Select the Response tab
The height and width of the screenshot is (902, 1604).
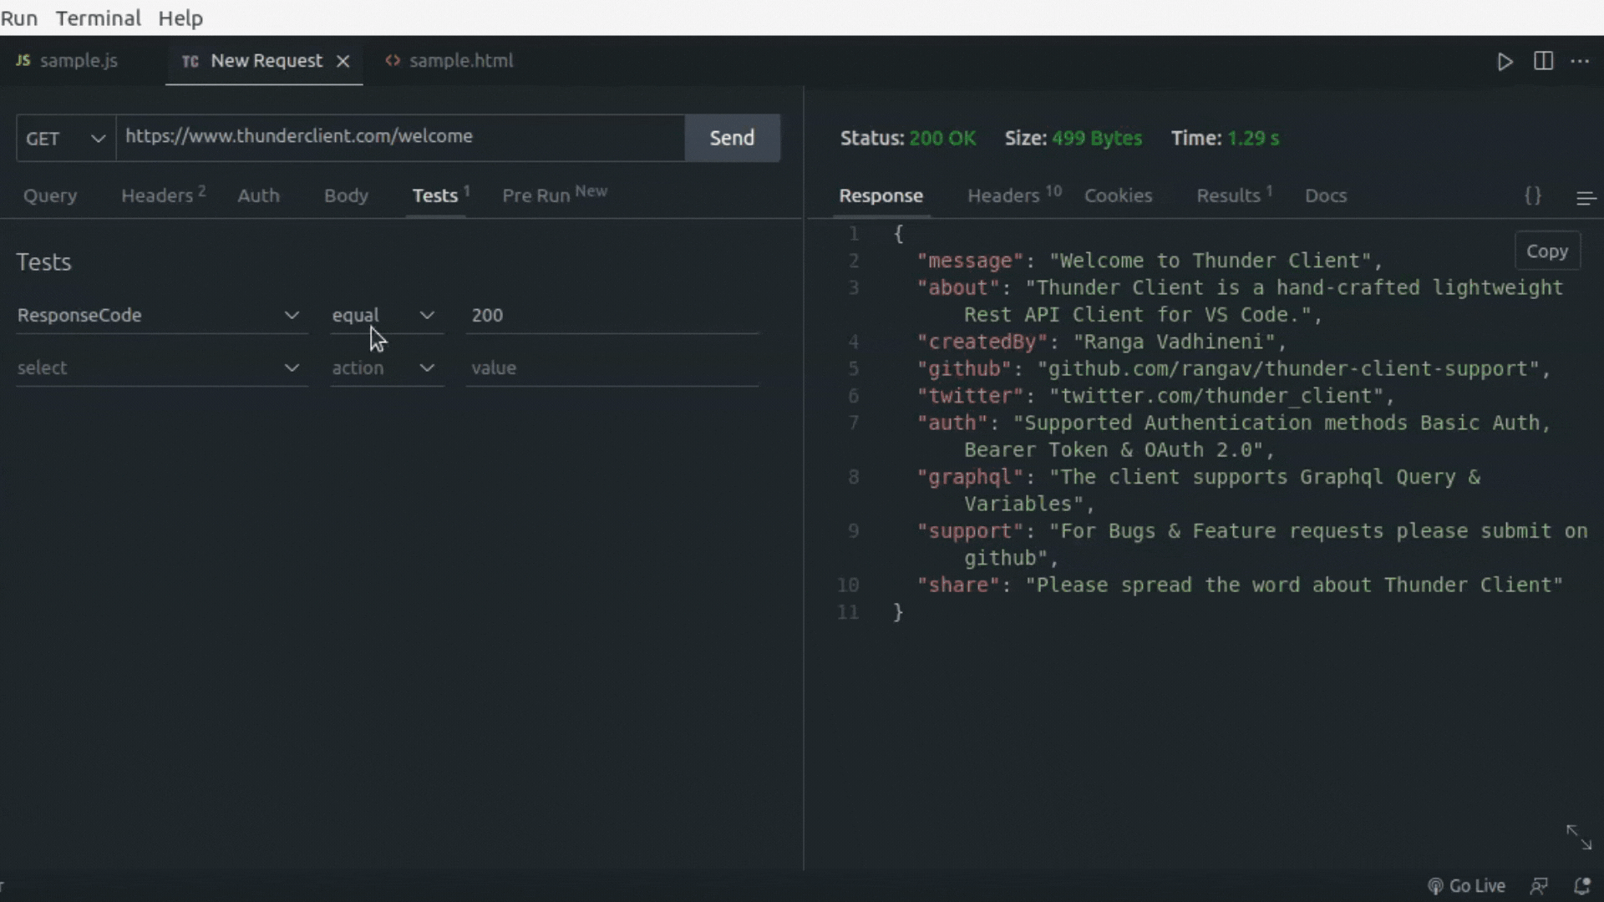(x=881, y=195)
